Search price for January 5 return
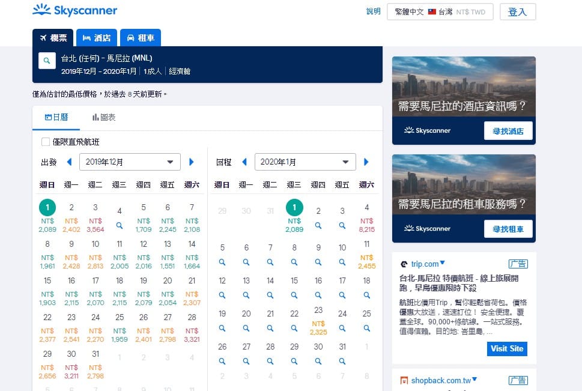582x391 pixels. click(x=222, y=262)
